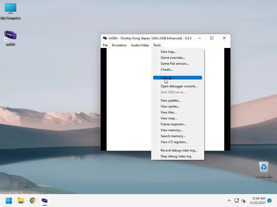Viewport: 277px width, 207px height.
Task: Launch Frame inspector...
Action: point(177,124)
